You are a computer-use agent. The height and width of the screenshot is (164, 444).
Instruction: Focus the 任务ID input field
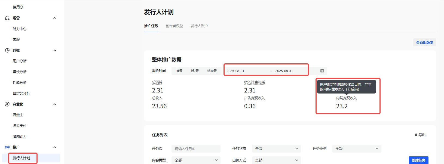(196, 149)
